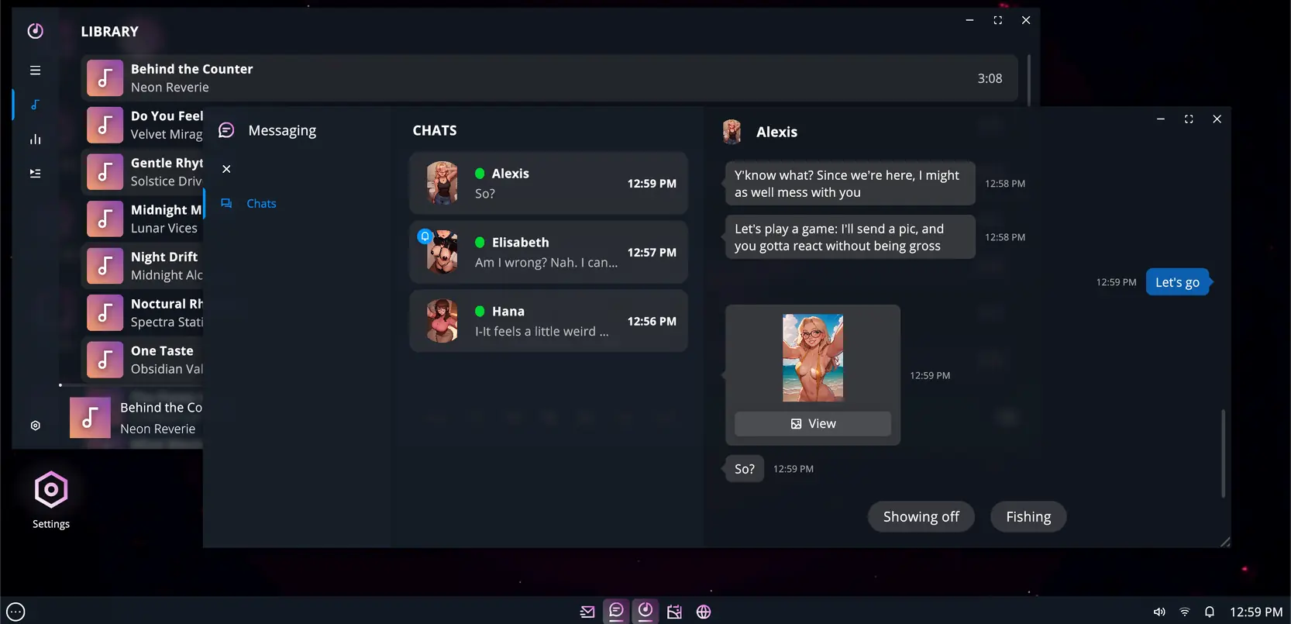Play the track "Behind the Counter"
1291x624 pixels.
[x=549, y=78]
